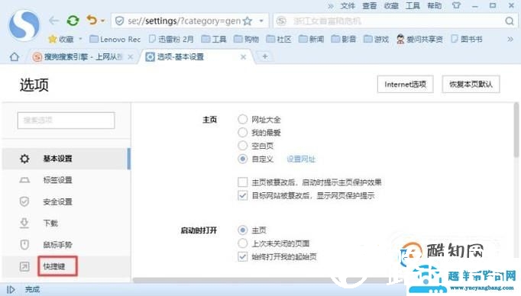Open the 新闻 bookmark folder
This screenshot has width=521, height=296.
tap(312, 39)
